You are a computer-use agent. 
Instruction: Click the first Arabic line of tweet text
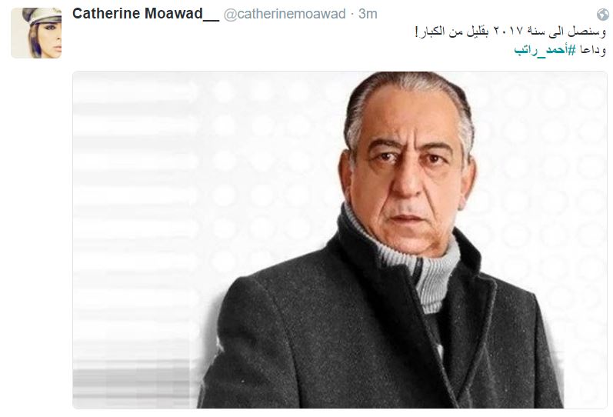(x=510, y=32)
